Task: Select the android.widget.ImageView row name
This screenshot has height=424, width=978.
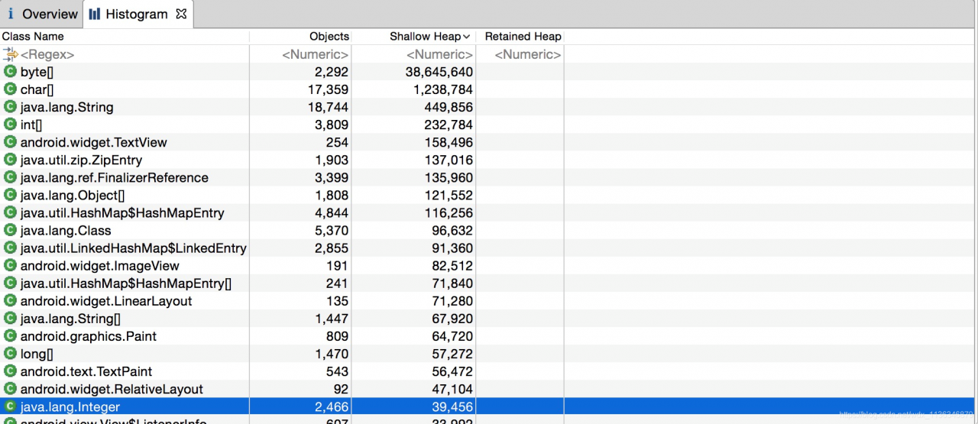Action: click(x=100, y=266)
